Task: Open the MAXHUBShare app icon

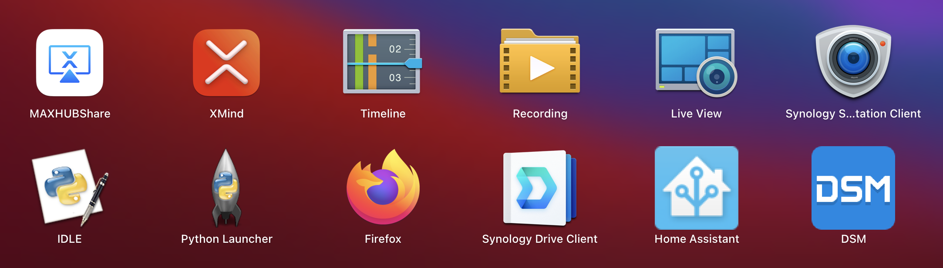Action: 70,63
